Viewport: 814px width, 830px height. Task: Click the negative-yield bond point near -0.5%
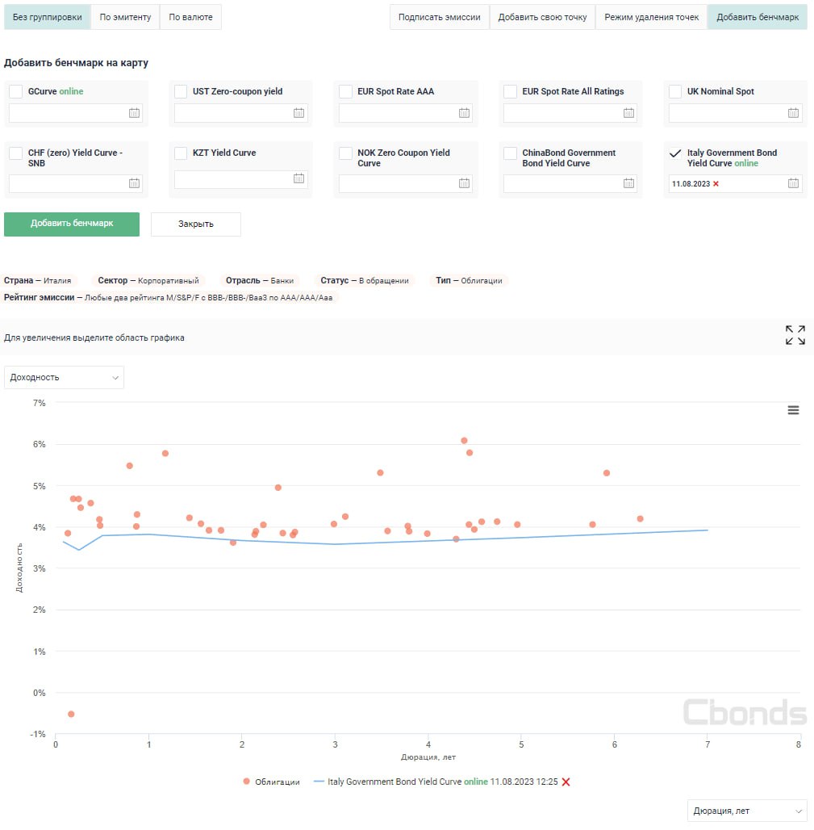72,714
